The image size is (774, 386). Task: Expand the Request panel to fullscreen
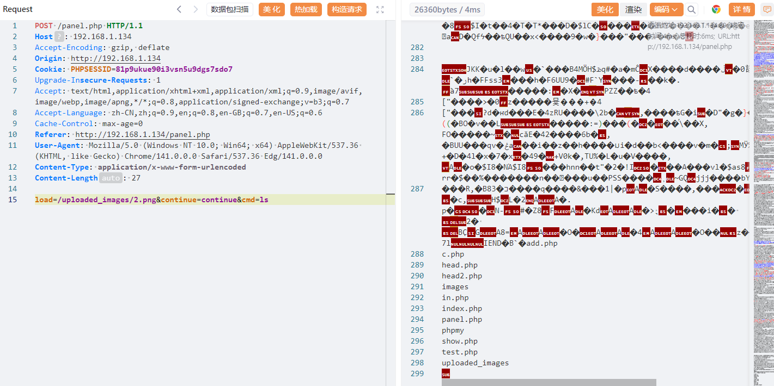tap(380, 9)
